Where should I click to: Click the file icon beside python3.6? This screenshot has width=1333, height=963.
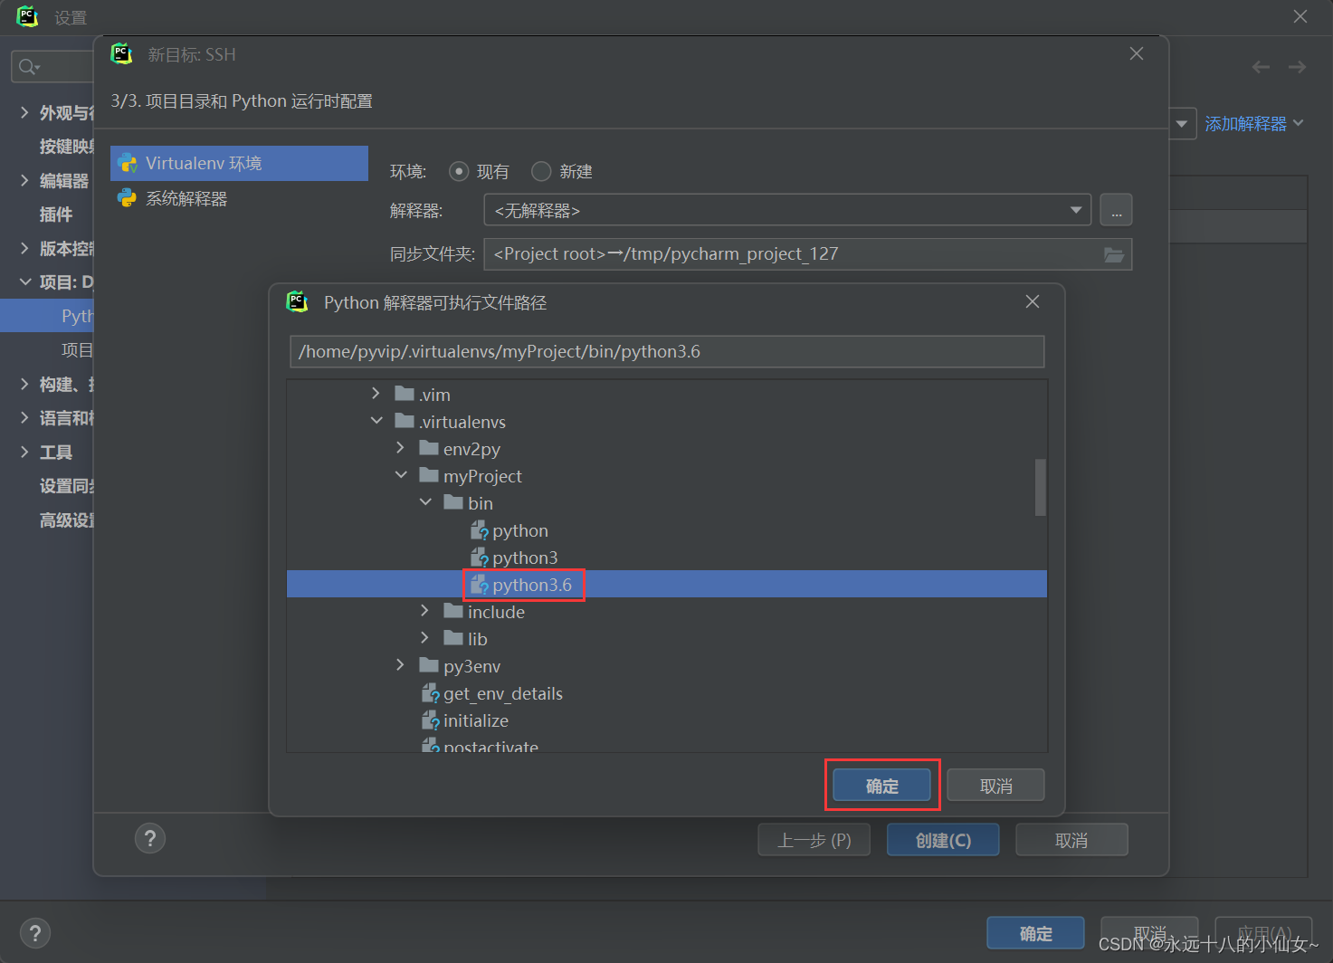point(480,586)
